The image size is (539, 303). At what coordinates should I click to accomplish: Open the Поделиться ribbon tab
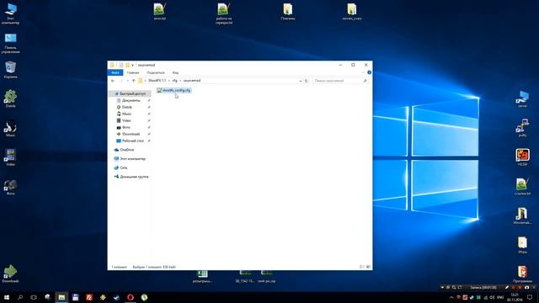coord(156,72)
